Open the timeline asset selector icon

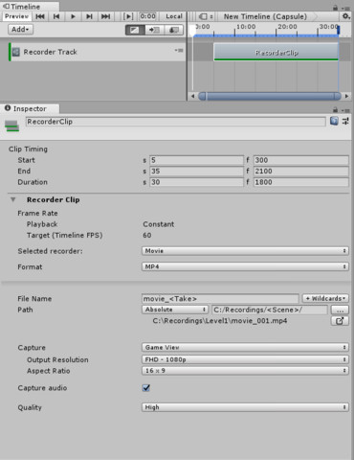[205, 16]
